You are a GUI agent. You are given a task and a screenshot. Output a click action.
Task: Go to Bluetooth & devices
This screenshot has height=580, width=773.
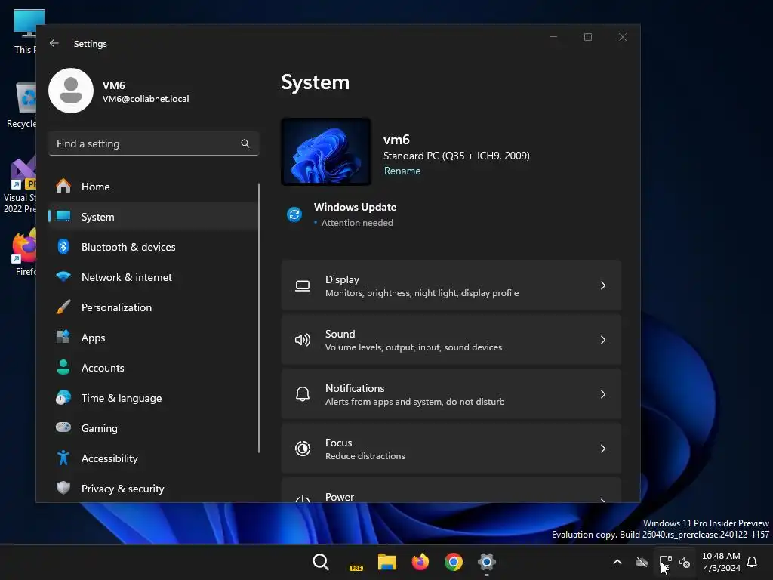click(x=152, y=247)
